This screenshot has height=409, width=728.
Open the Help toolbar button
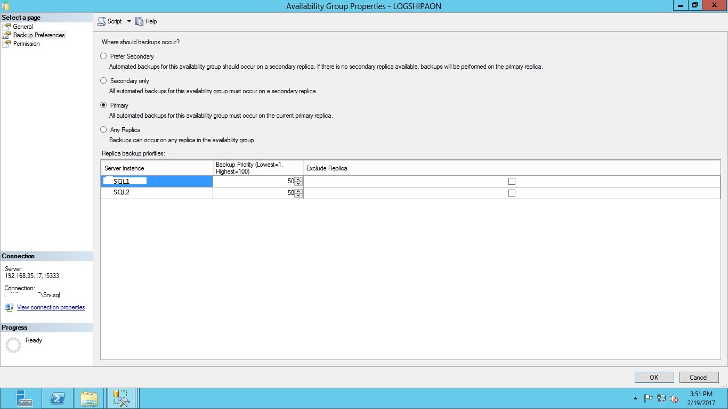146,21
